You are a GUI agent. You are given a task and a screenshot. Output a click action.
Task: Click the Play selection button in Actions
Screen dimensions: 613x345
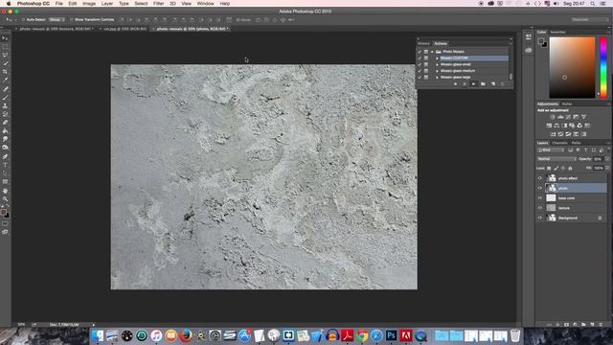[473, 83]
